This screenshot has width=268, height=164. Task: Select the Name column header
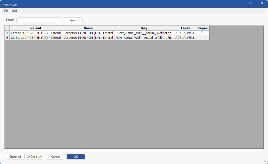click(x=88, y=28)
